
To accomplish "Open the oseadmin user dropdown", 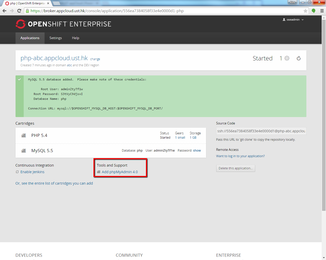I will pos(293,20).
